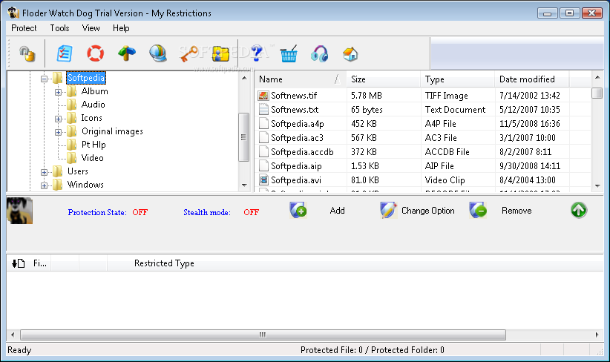Collapse the Softpedia folder tree node
This screenshot has width=610, height=362.
pos(44,79)
